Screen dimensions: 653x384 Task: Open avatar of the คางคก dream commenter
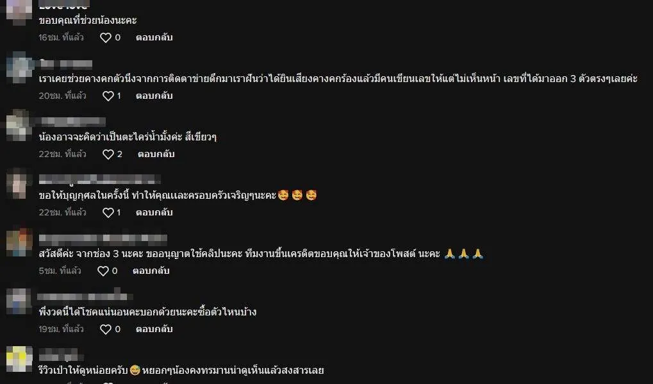(x=20, y=67)
